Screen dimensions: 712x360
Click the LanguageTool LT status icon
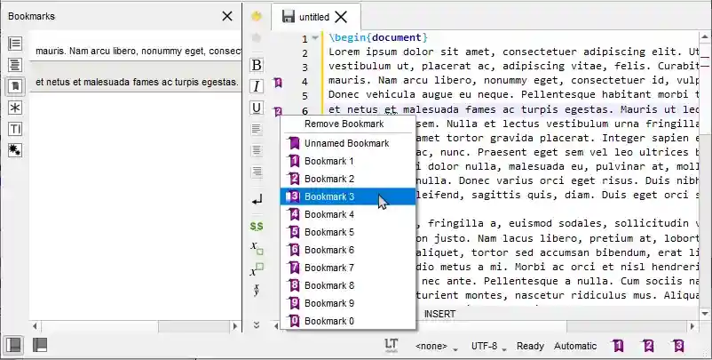pyautogui.click(x=391, y=346)
